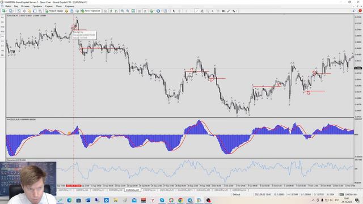Screen dimensions: 363x204
Task: Open Microsoft Edge from the taskbar
Action: 69,200
